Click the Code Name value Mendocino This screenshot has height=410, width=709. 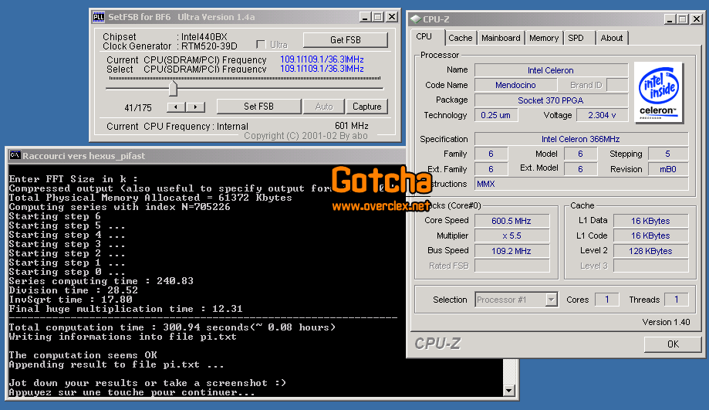[515, 85]
